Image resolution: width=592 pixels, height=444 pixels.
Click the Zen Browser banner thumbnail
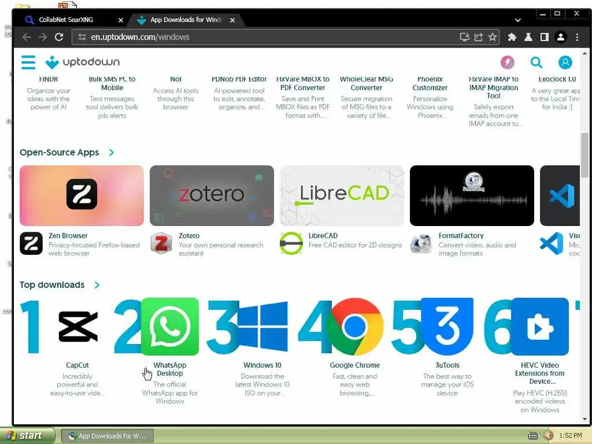(82, 195)
